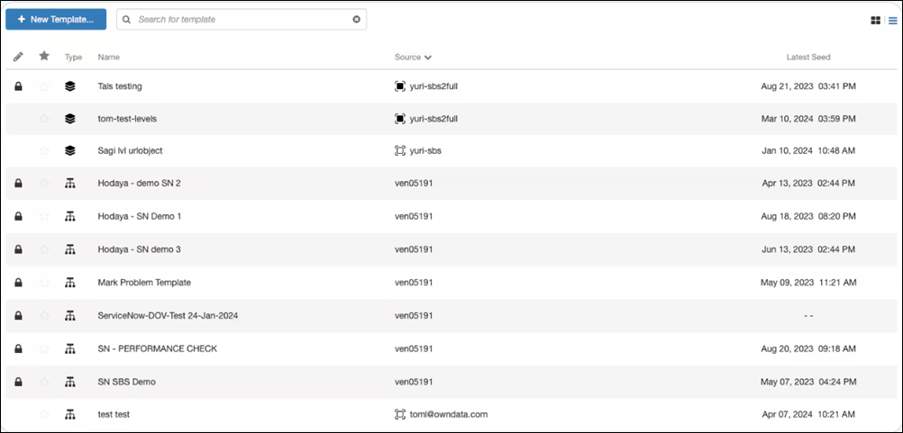The width and height of the screenshot is (903, 433).
Task: Click the source icon next to yuri-sbs2full in Tals testing row
Action: click(399, 86)
